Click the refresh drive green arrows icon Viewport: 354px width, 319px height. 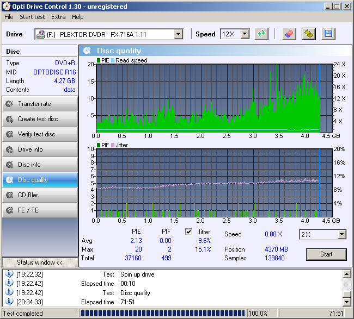click(262, 34)
